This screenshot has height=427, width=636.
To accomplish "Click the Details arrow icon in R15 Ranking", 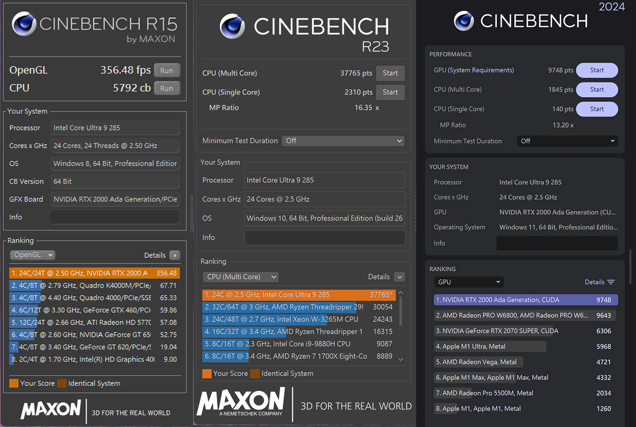I will pyautogui.click(x=174, y=255).
